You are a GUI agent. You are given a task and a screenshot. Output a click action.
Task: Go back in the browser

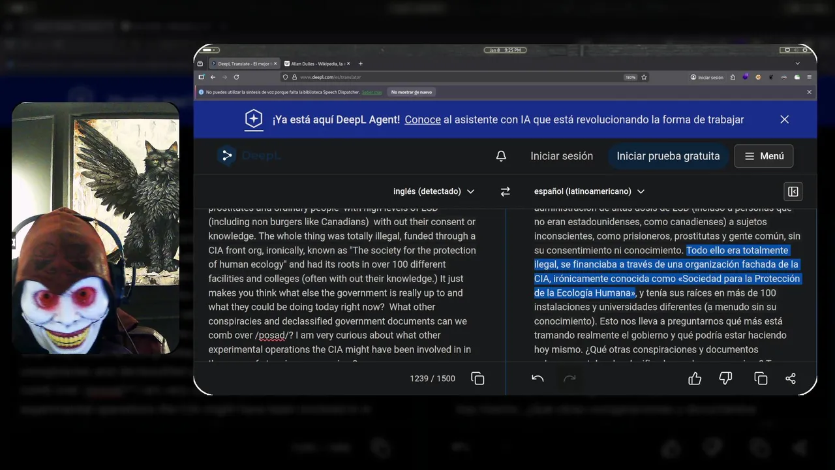coord(213,77)
